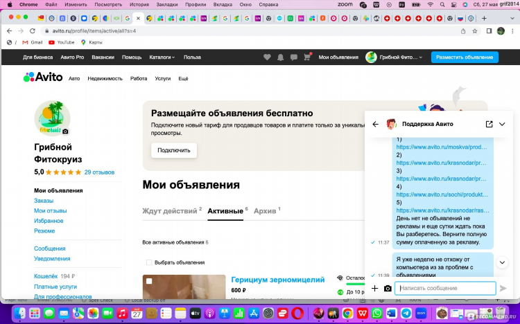Jump to latest chat message arrow

(502, 262)
